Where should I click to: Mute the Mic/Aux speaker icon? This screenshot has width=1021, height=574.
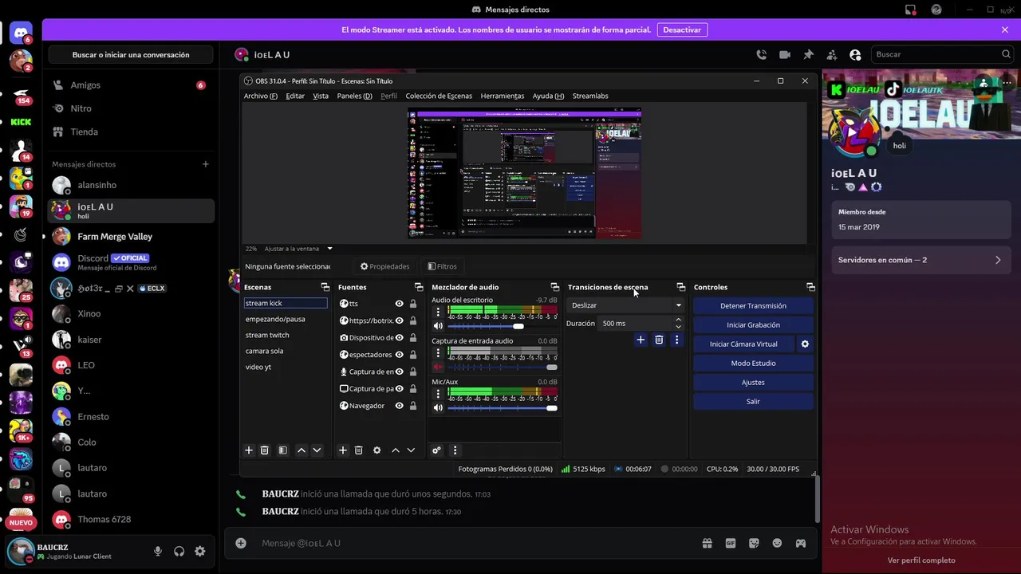coord(438,408)
